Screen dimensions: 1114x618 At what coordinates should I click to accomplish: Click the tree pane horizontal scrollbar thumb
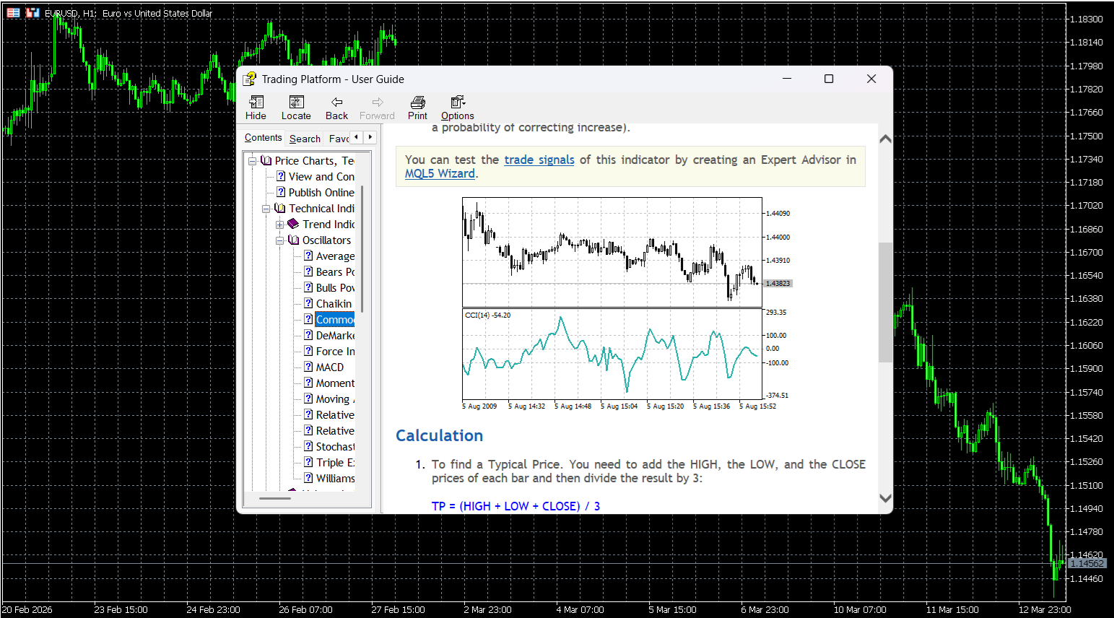point(274,498)
